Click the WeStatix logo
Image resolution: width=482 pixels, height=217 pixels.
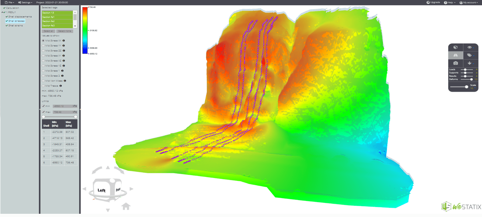[461, 207]
